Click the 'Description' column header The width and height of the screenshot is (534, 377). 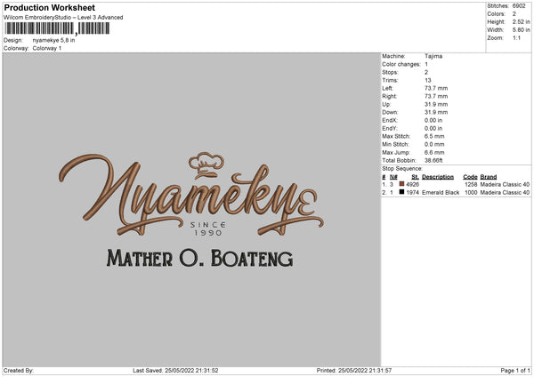tap(438, 177)
